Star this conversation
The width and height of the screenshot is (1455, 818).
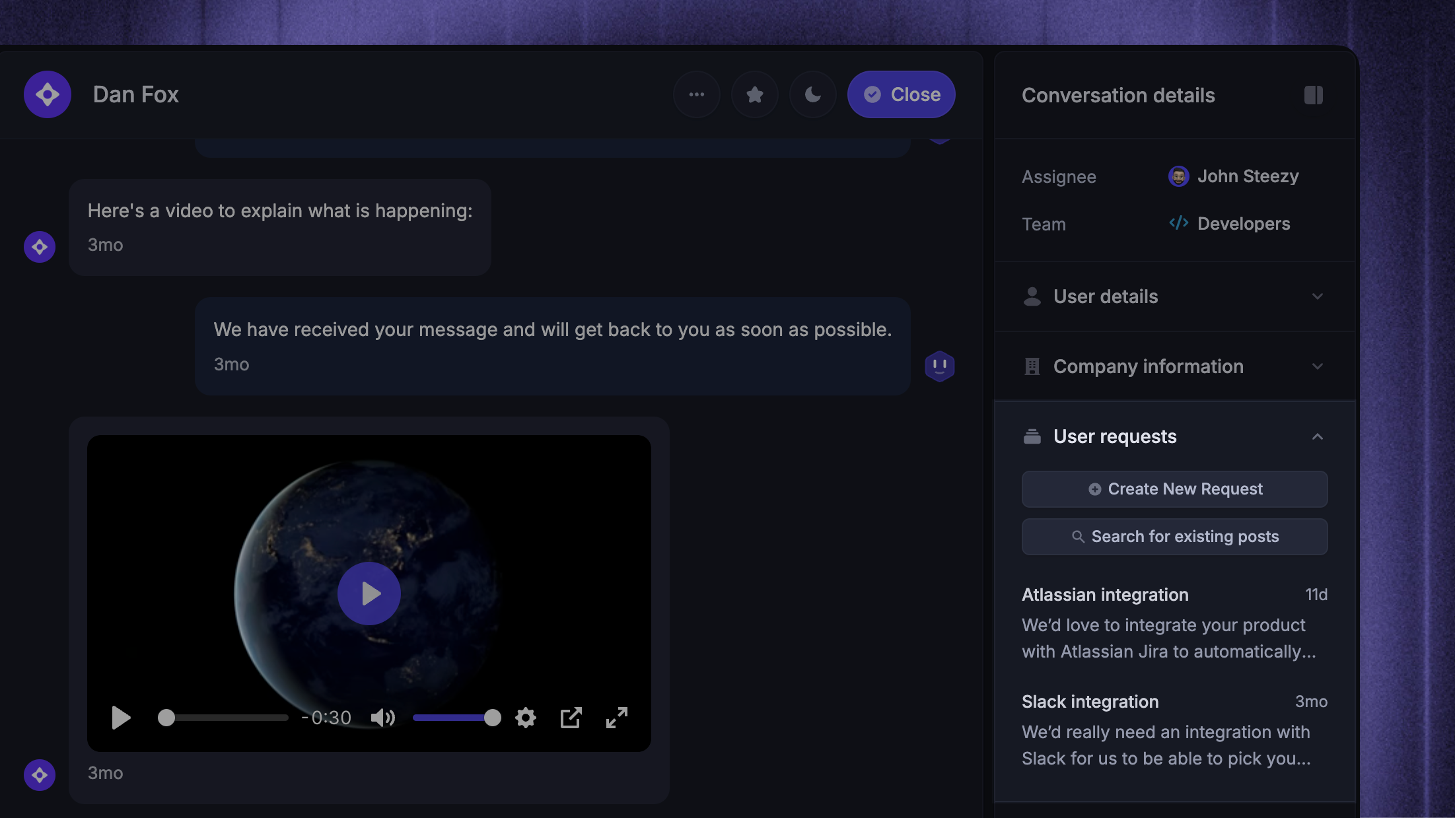(754, 94)
